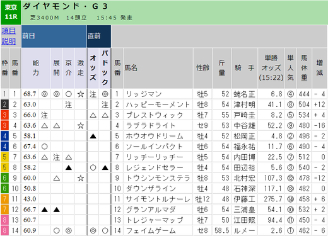Screen dimensions: 328x236
Task: Click the 激走 star in リッジマン's row
Action: (x=81, y=94)
